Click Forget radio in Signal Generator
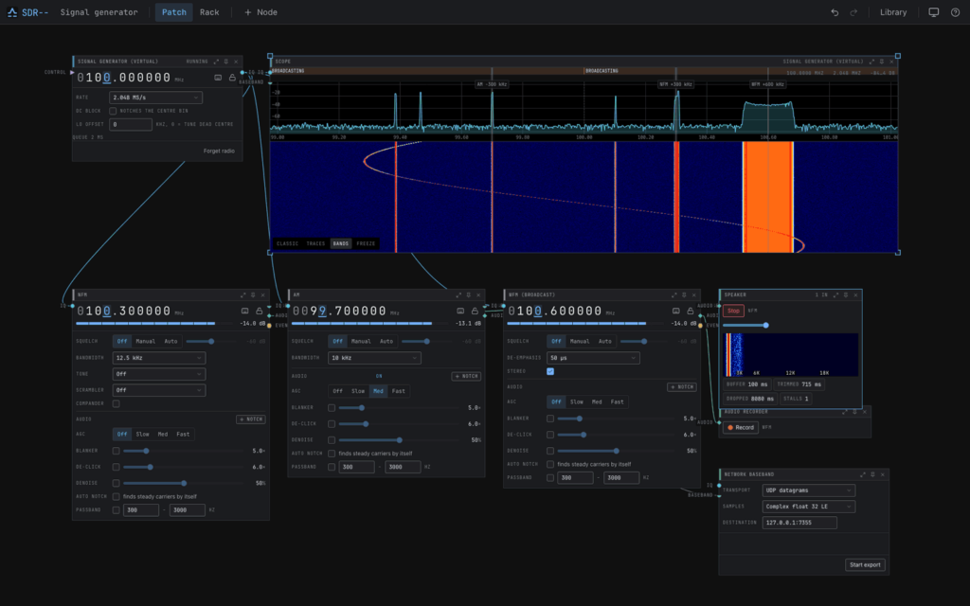 (x=219, y=151)
